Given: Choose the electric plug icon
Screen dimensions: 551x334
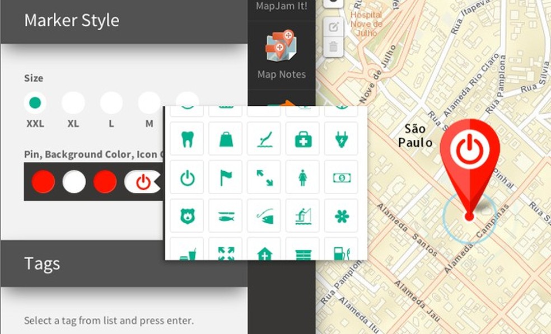Looking at the screenshot, I should point(341,139).
